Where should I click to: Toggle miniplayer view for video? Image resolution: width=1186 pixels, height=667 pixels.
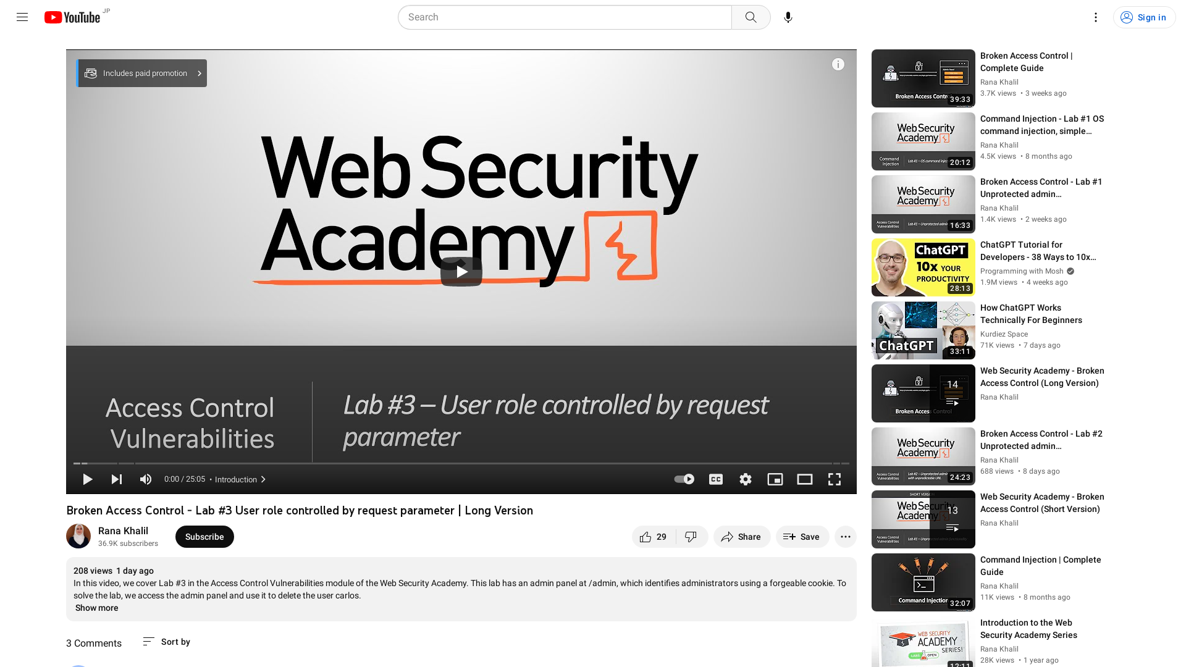click(x=775, y=479)
